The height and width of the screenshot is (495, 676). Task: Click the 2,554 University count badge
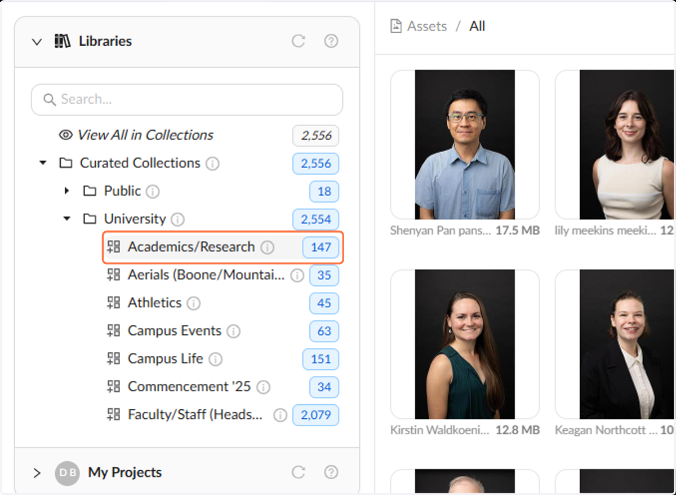pos(316,219)
